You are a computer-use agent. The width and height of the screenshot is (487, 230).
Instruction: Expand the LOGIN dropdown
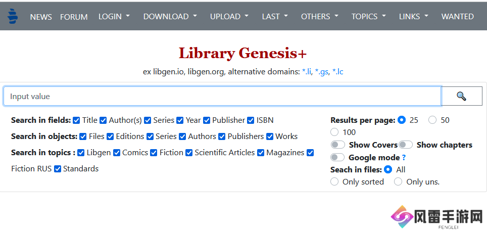pos(114,17)
